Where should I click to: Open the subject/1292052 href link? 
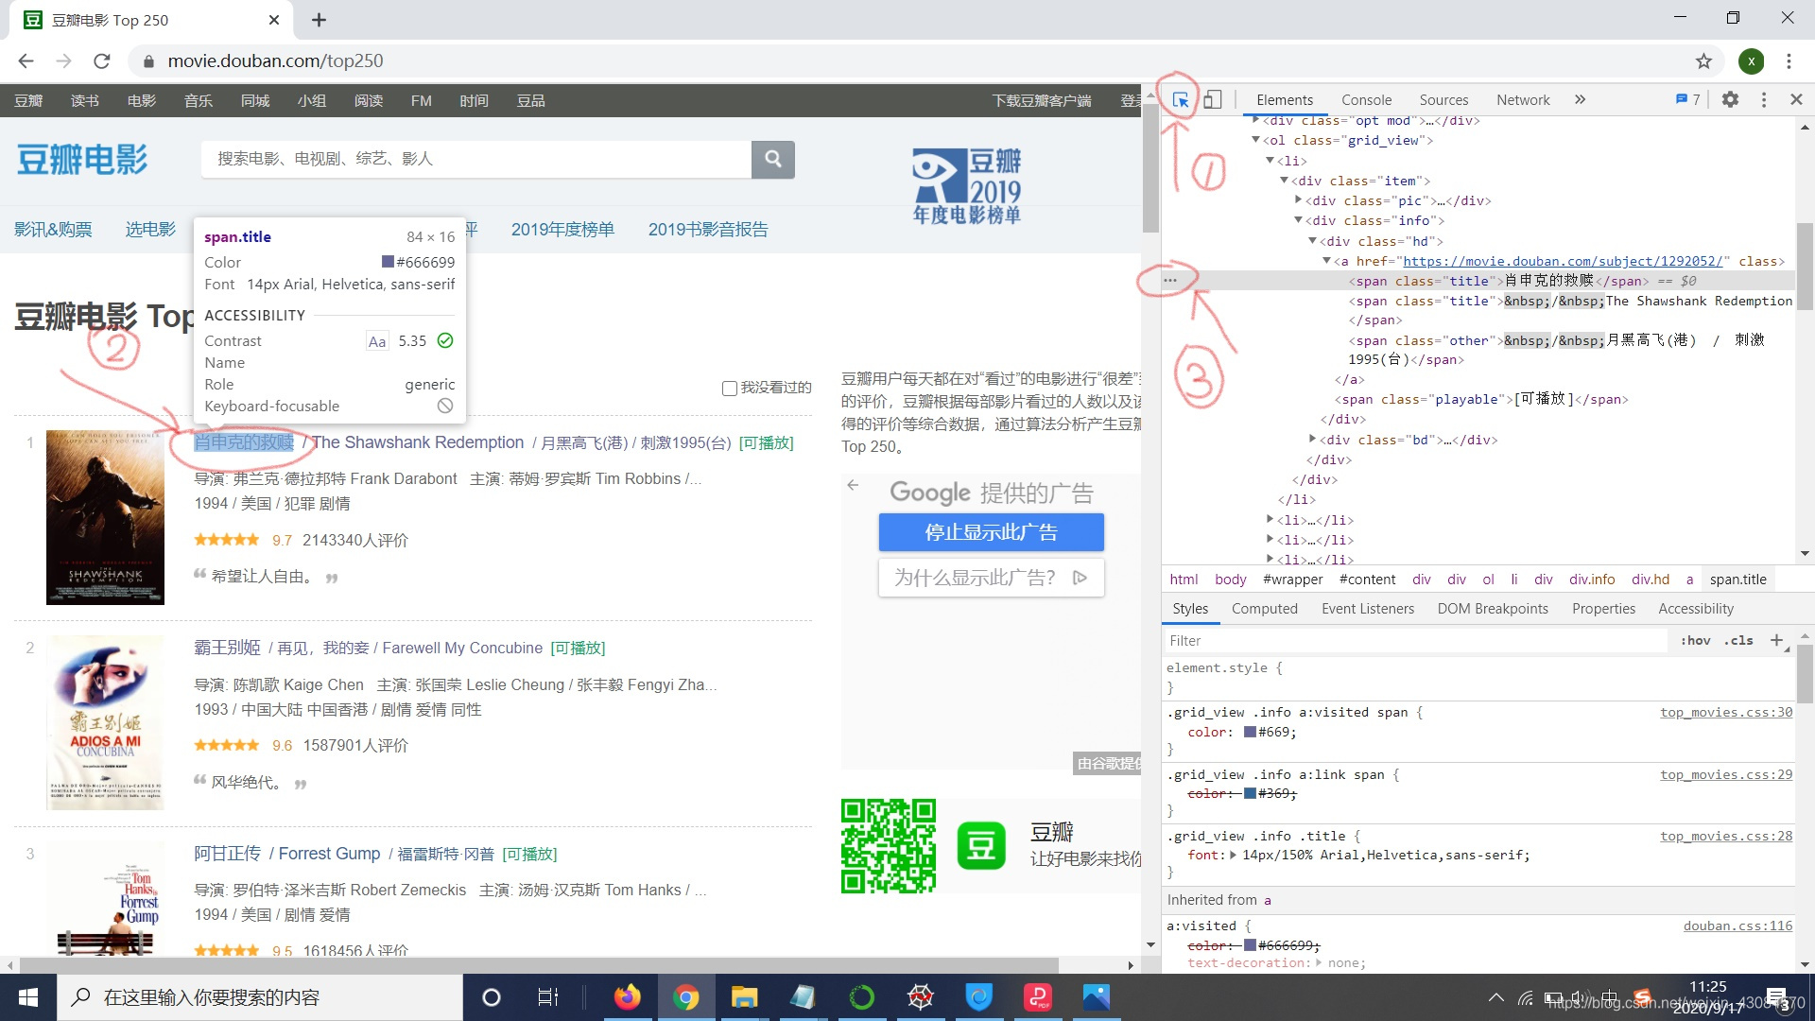pyautogui.click(x=1563, y=261)
